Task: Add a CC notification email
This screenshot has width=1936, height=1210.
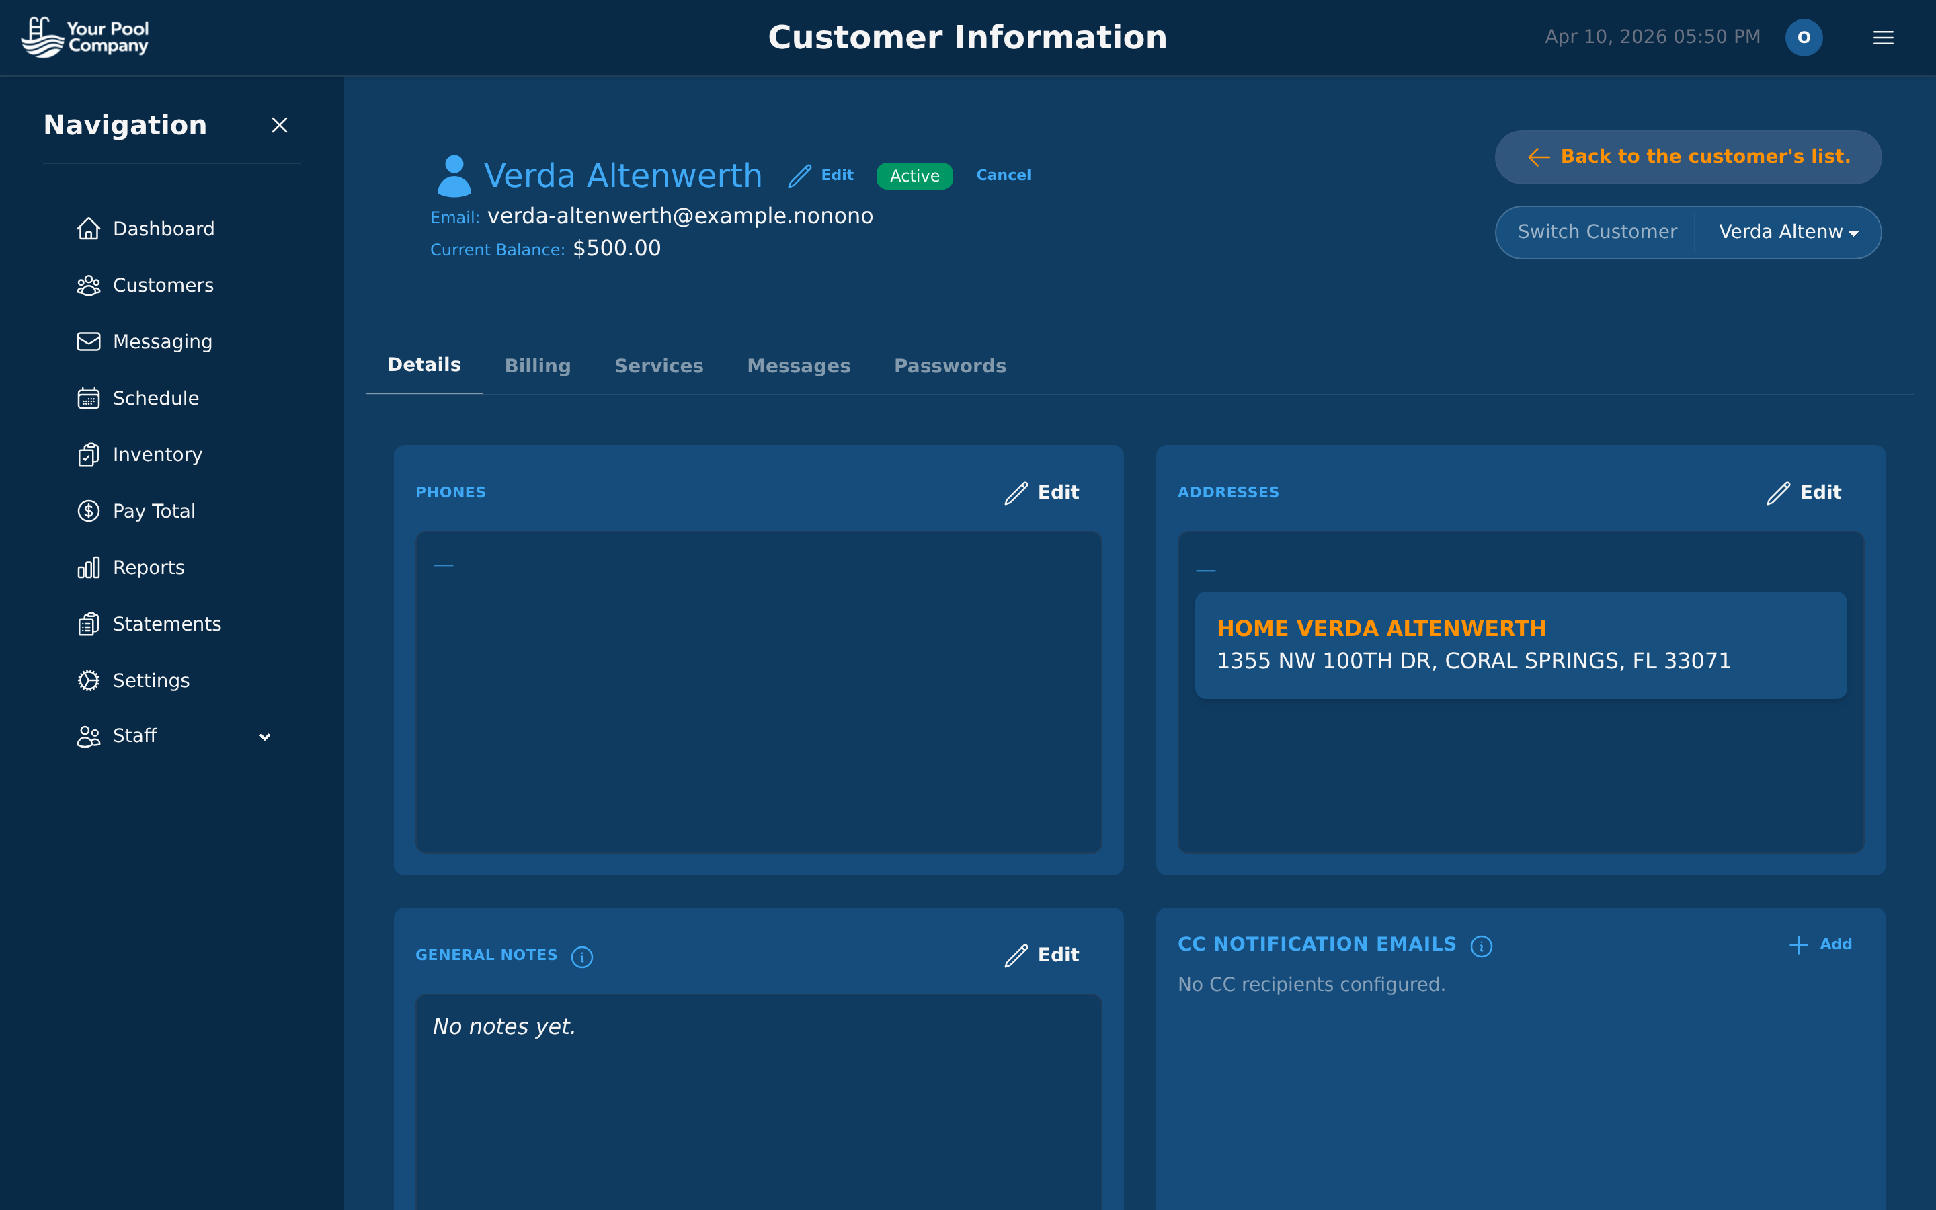Action: pyautogui.click(x=1820, y=944)
